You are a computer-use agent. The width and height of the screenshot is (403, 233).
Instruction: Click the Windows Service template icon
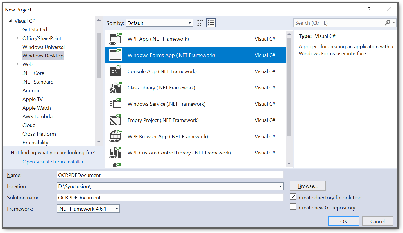click(x=115, y=104)
